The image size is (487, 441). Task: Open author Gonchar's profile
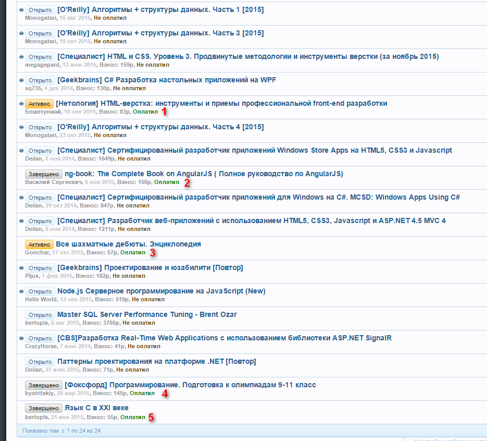(x=37, y=252)
